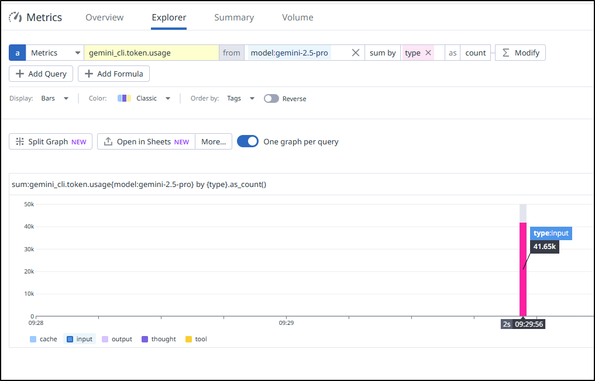Image resolution: width=595 pixels, height=381 pixels.
Task: Click Open in Sheets button
Action: point(146,141)
